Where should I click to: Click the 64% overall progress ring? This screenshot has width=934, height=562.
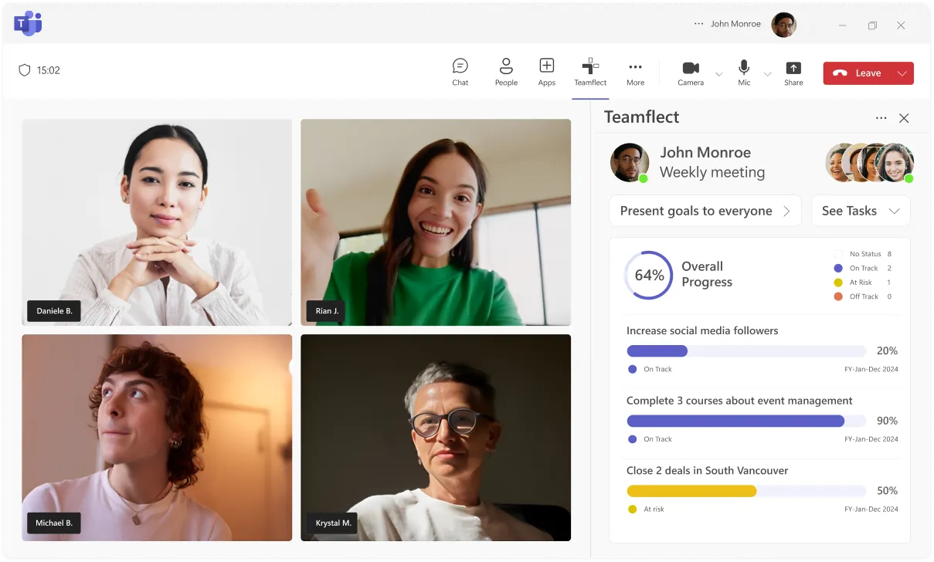tap(649, 275)
